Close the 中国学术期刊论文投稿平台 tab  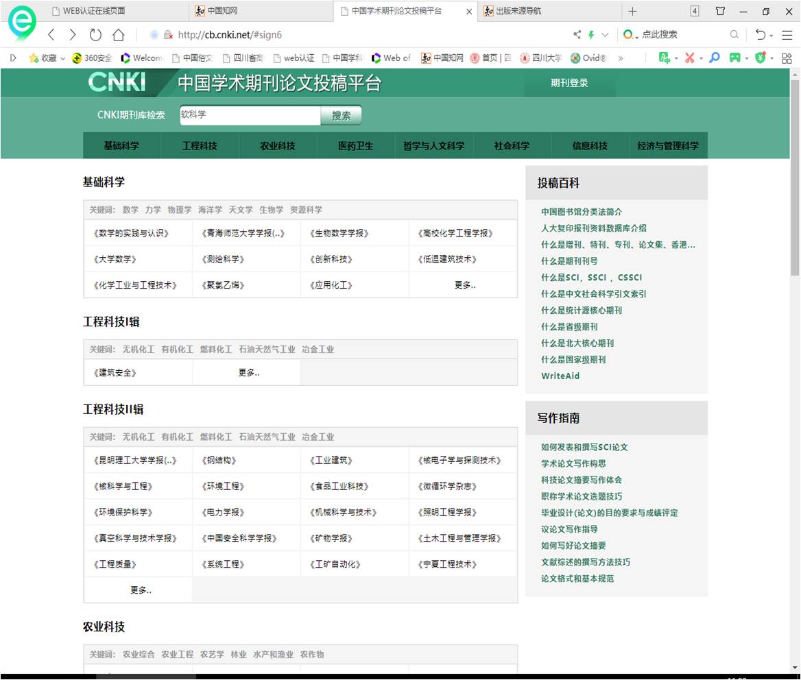[x=469, y=11]
